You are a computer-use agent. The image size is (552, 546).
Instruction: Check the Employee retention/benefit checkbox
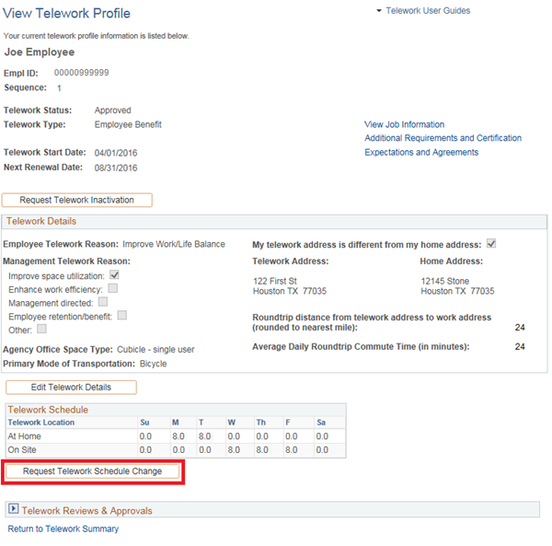click(122, 315)
